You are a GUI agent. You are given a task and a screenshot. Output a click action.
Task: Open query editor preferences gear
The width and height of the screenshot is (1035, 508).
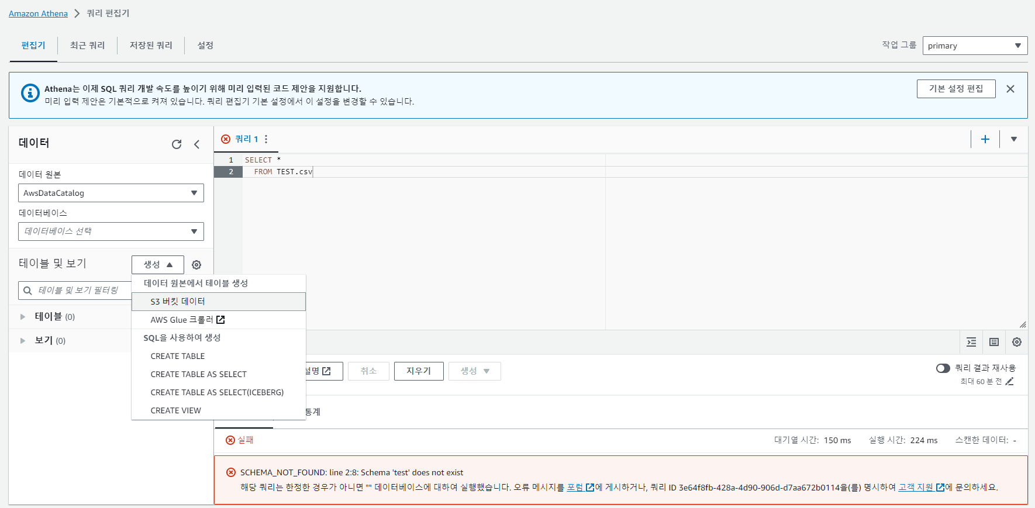point(1017,342)
